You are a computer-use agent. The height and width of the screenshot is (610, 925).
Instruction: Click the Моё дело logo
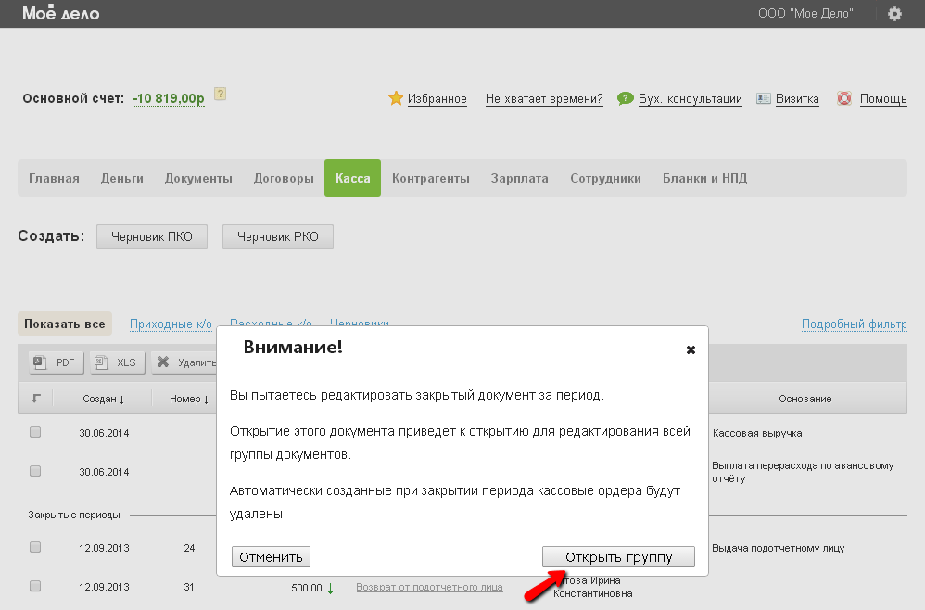pyautogui.click(x=61, y=13)
